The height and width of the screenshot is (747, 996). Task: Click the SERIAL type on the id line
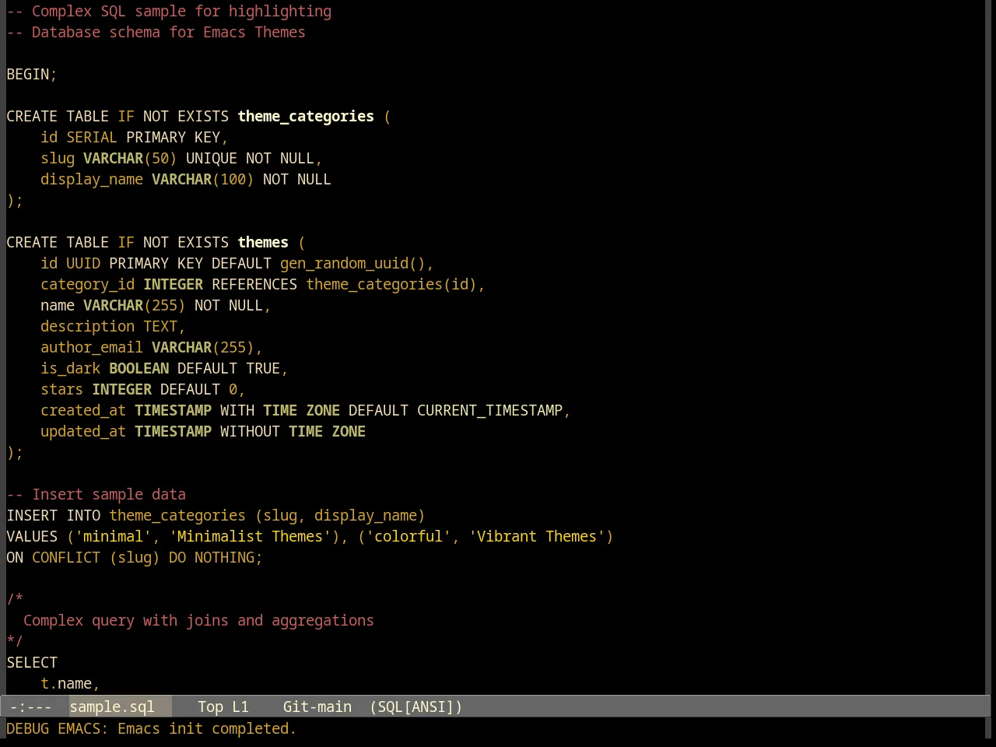click(92, 137)
